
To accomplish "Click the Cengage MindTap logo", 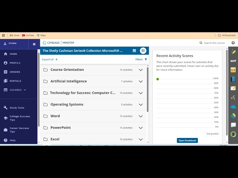I will pyautogui.click(x=58, y=43).
